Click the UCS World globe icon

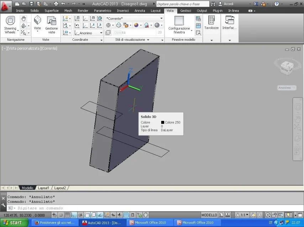(x=100, y=18)
